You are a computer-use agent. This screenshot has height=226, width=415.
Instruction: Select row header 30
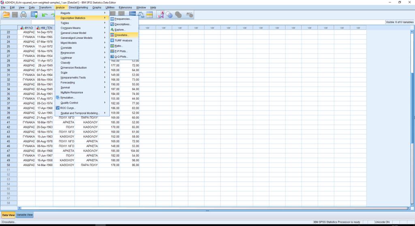[9, 70]
